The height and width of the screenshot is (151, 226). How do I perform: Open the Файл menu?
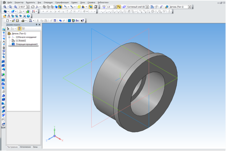[10, 2]
